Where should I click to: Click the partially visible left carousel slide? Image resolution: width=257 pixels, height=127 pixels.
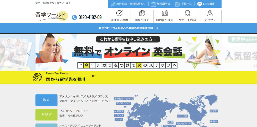pyautogui.click(x=18, y=52)
